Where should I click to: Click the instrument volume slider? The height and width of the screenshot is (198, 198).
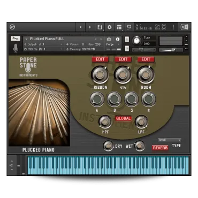pyautogui.click(x=171, y=50)
